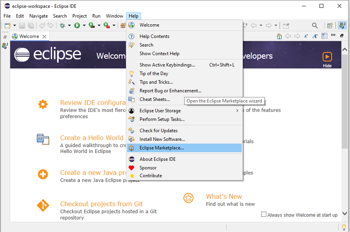350x232 pixels.
Task: Open Create a Hello World link
Action: (x=92, y=138)
